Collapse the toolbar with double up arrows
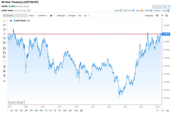The image size is (172, 113). click(162, 15)
